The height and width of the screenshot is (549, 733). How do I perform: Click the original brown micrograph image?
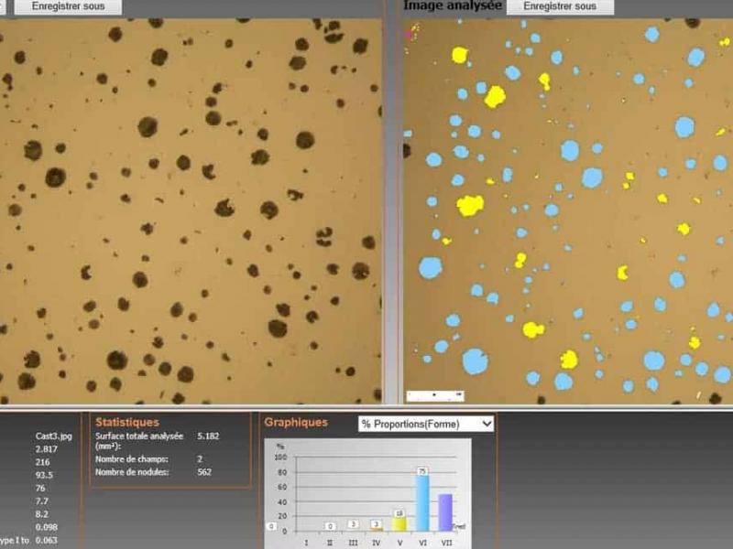tap(191, 210)
